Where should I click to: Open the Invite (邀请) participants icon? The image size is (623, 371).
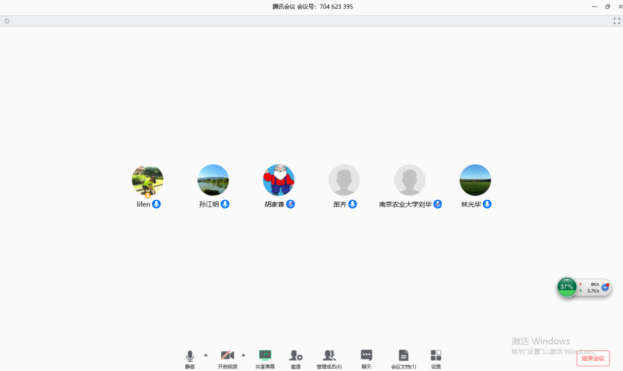[296, 355]
